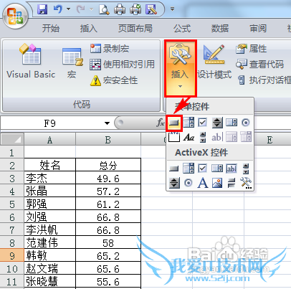The width and height of the screenshot is (291, 289).
Task: Insert an ActiveX Option Button
Action: [x=189, y=183]
